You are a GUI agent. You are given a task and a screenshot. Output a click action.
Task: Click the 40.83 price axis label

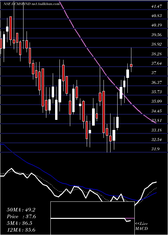pyautogui.click(x=157, y=15)
